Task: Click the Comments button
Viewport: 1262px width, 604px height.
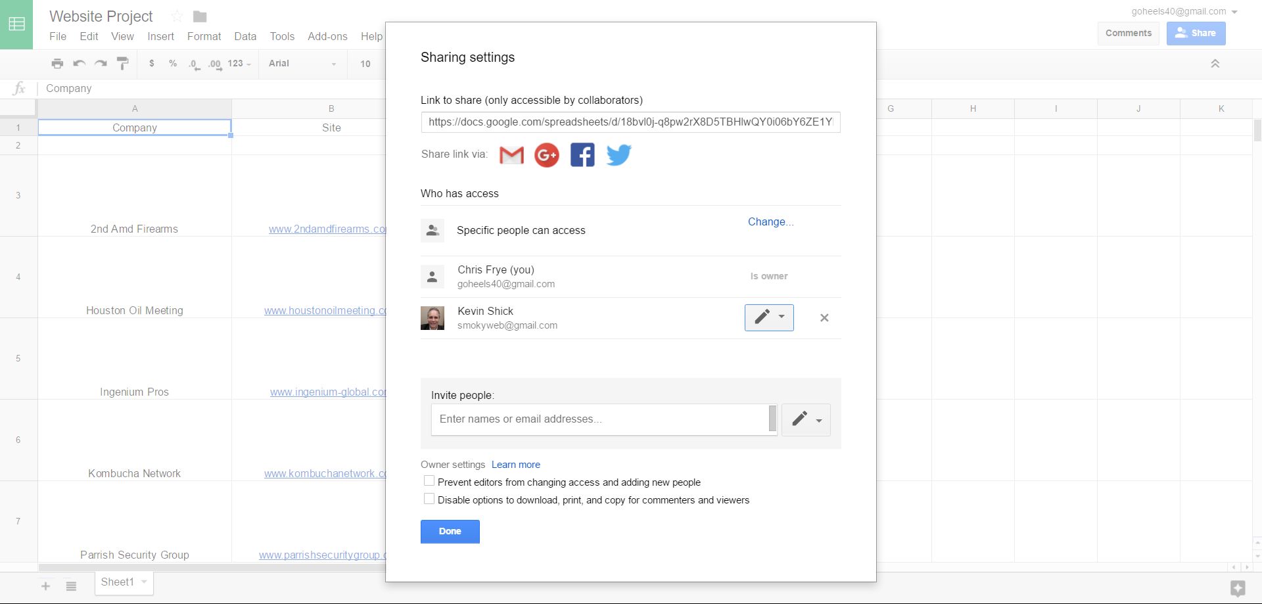Action: [1129, 34]
